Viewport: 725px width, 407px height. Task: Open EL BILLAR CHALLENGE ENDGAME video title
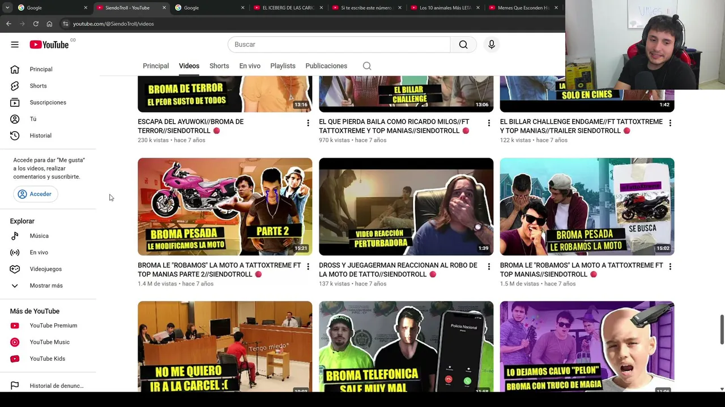tap(581, 126)
